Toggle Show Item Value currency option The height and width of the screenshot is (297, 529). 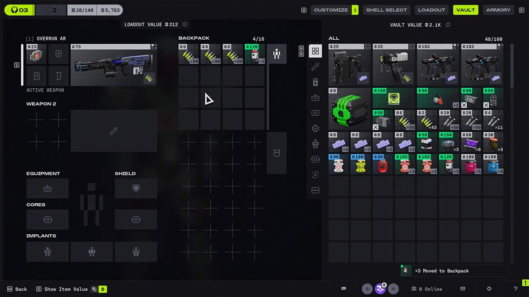click(x=103, y=289)
